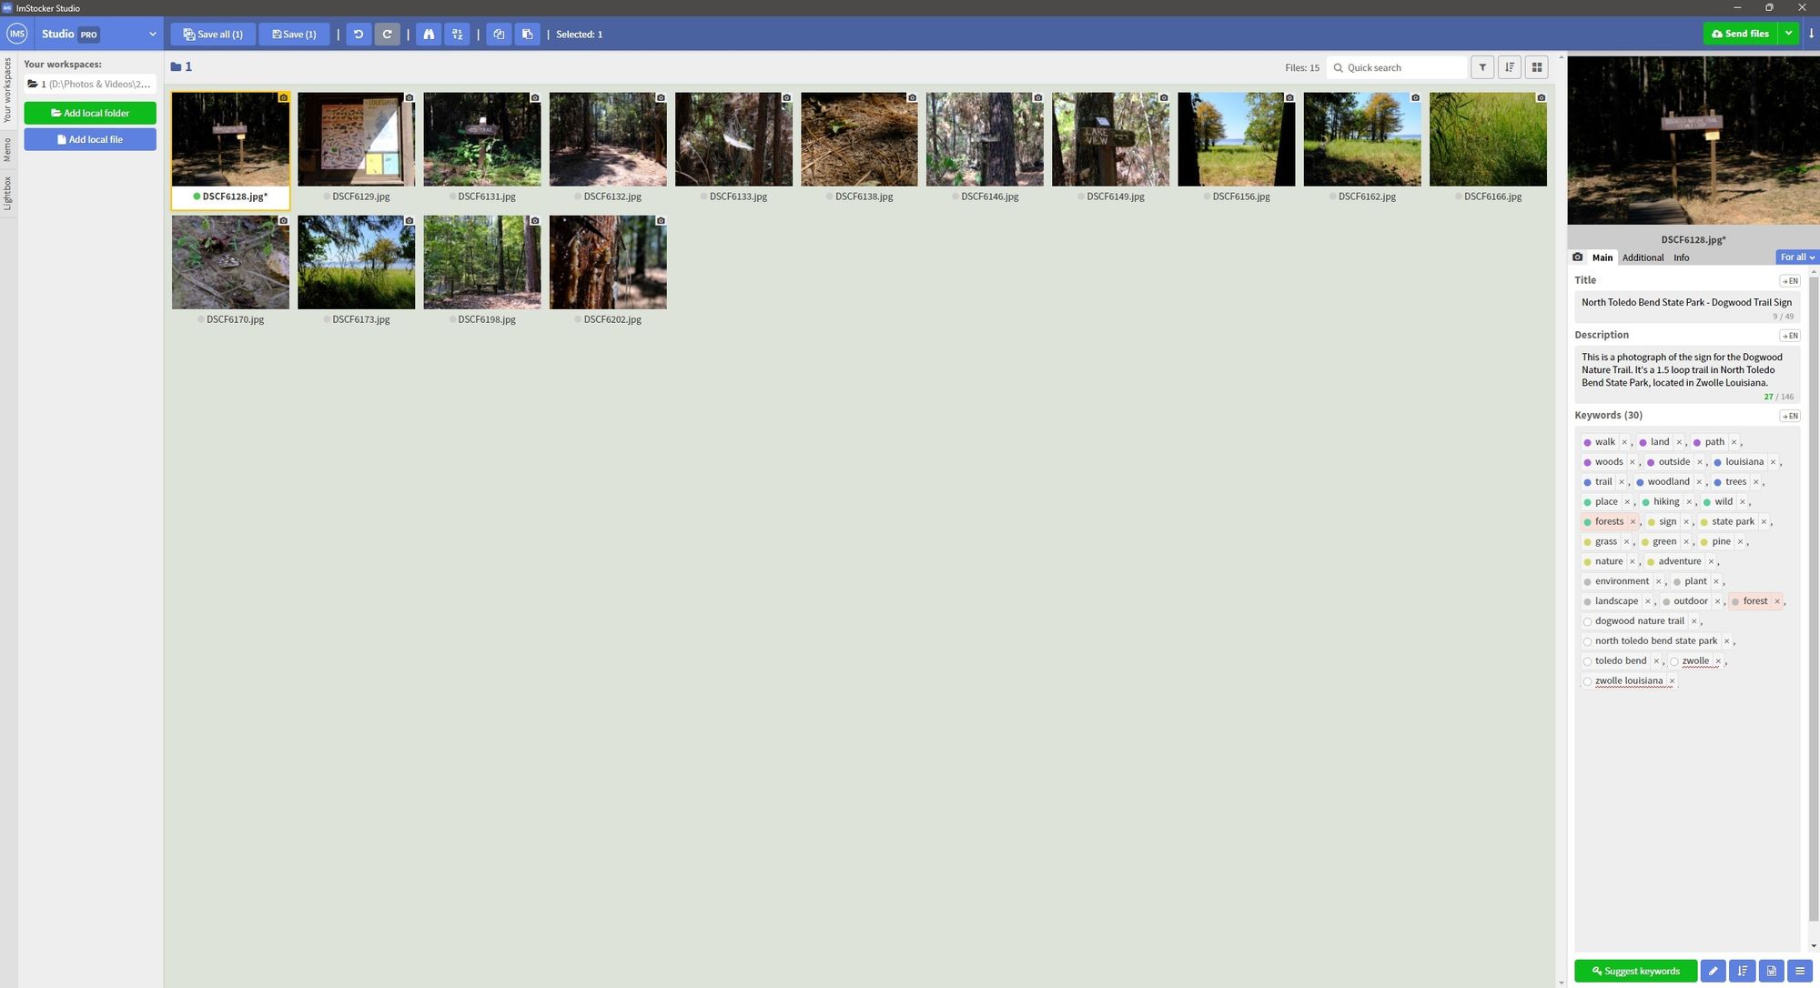
Task: Click the Filter icon in files panel
Action: [x=1483, y=68]
